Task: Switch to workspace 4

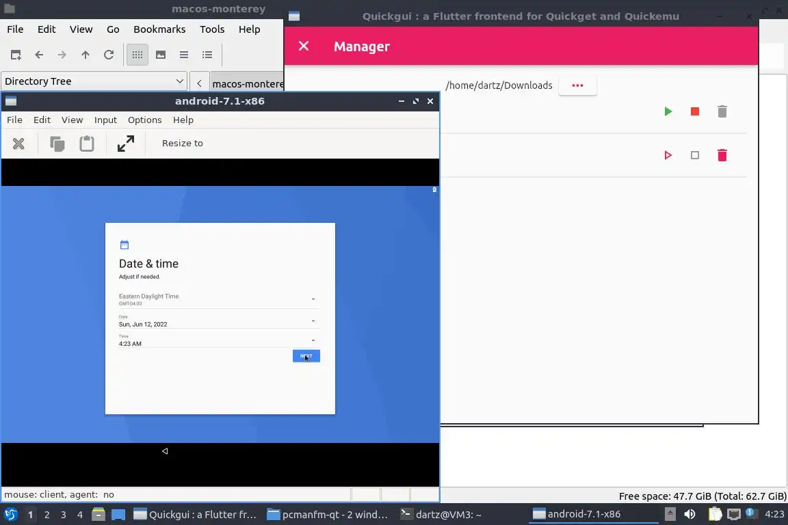Action: tap(80, 515)
